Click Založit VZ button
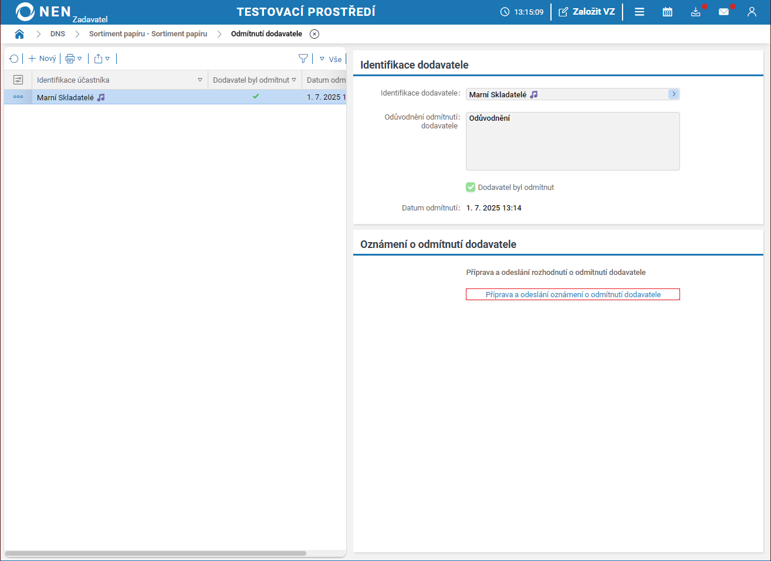Viewport: 771px width, 561px height. coord(587,12)
